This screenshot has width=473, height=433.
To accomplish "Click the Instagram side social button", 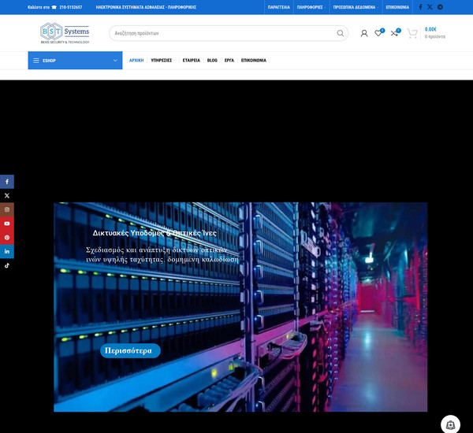I will coord(7,209).
